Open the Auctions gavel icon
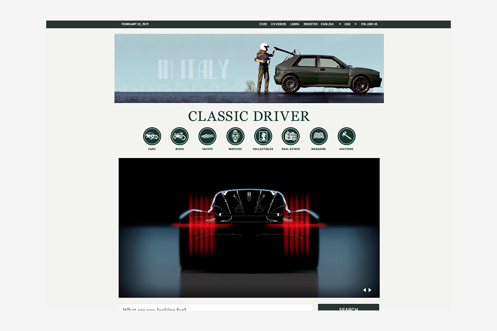The image size is (497, 331). click(x=347, y=137)
